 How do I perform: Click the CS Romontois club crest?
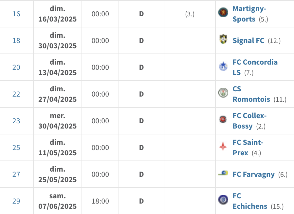click(223, 93)
